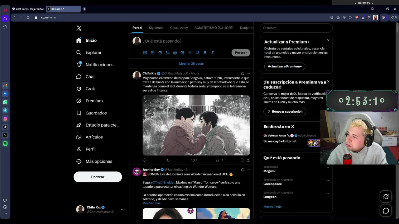Open WhatsApp in the Opera sidebar

(x=5, y=102)
